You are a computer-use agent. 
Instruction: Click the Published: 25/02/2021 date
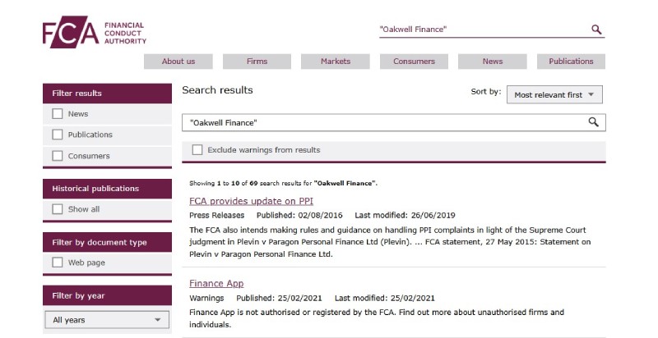pyautogui.click(x=279, y=299)
